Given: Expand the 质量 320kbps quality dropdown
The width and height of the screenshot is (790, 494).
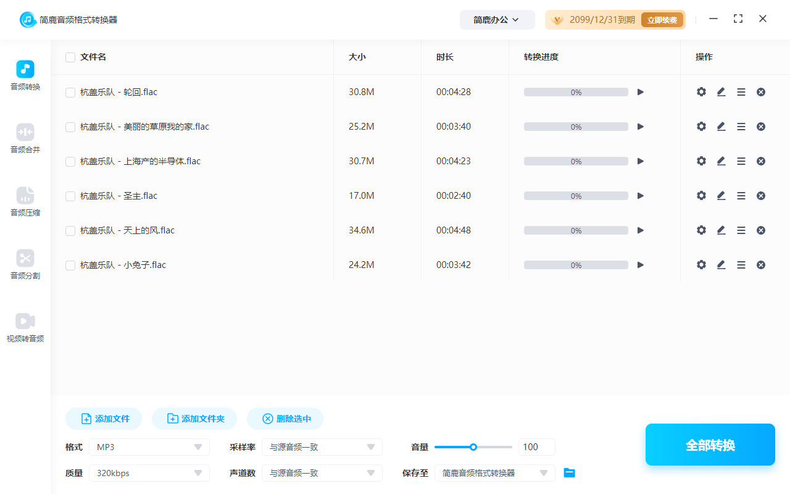Looking at the screenshot, I should tap(149, 472).
